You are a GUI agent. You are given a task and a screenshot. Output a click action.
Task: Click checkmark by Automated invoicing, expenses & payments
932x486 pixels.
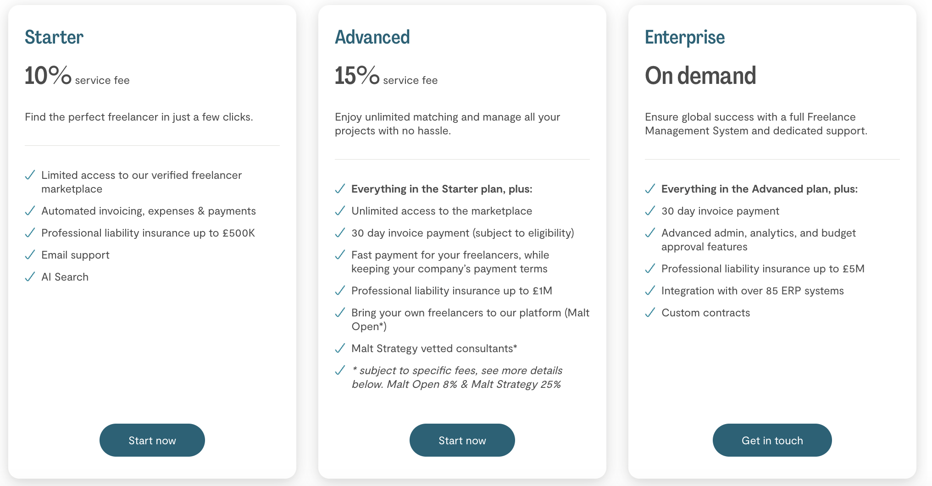(30, 211)
